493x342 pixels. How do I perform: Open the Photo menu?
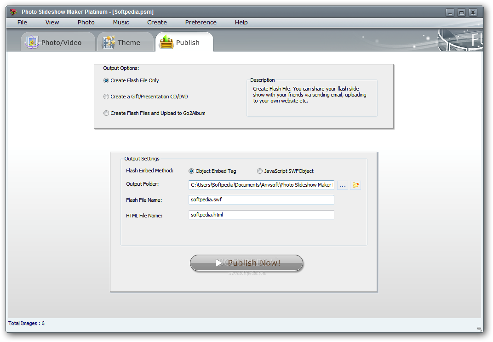click(x=86, y=23)
